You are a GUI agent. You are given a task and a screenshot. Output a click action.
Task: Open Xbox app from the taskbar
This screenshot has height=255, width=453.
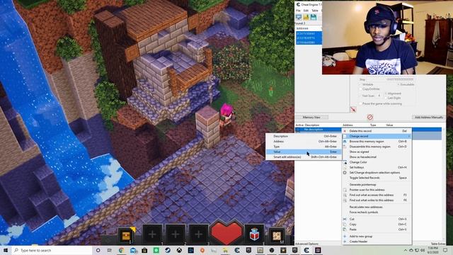coord(179,250)
